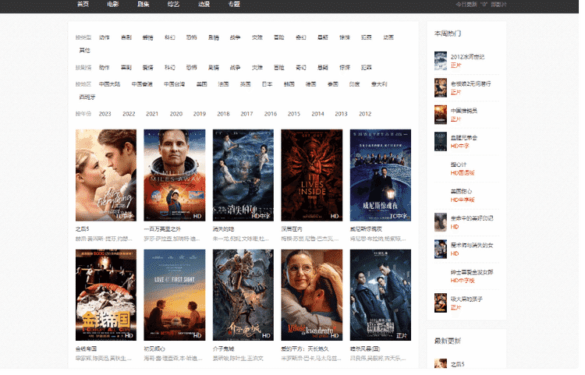585x375 pixels.
Task: Select the 'Love at First Sight' poster
Action: [174, 295]
